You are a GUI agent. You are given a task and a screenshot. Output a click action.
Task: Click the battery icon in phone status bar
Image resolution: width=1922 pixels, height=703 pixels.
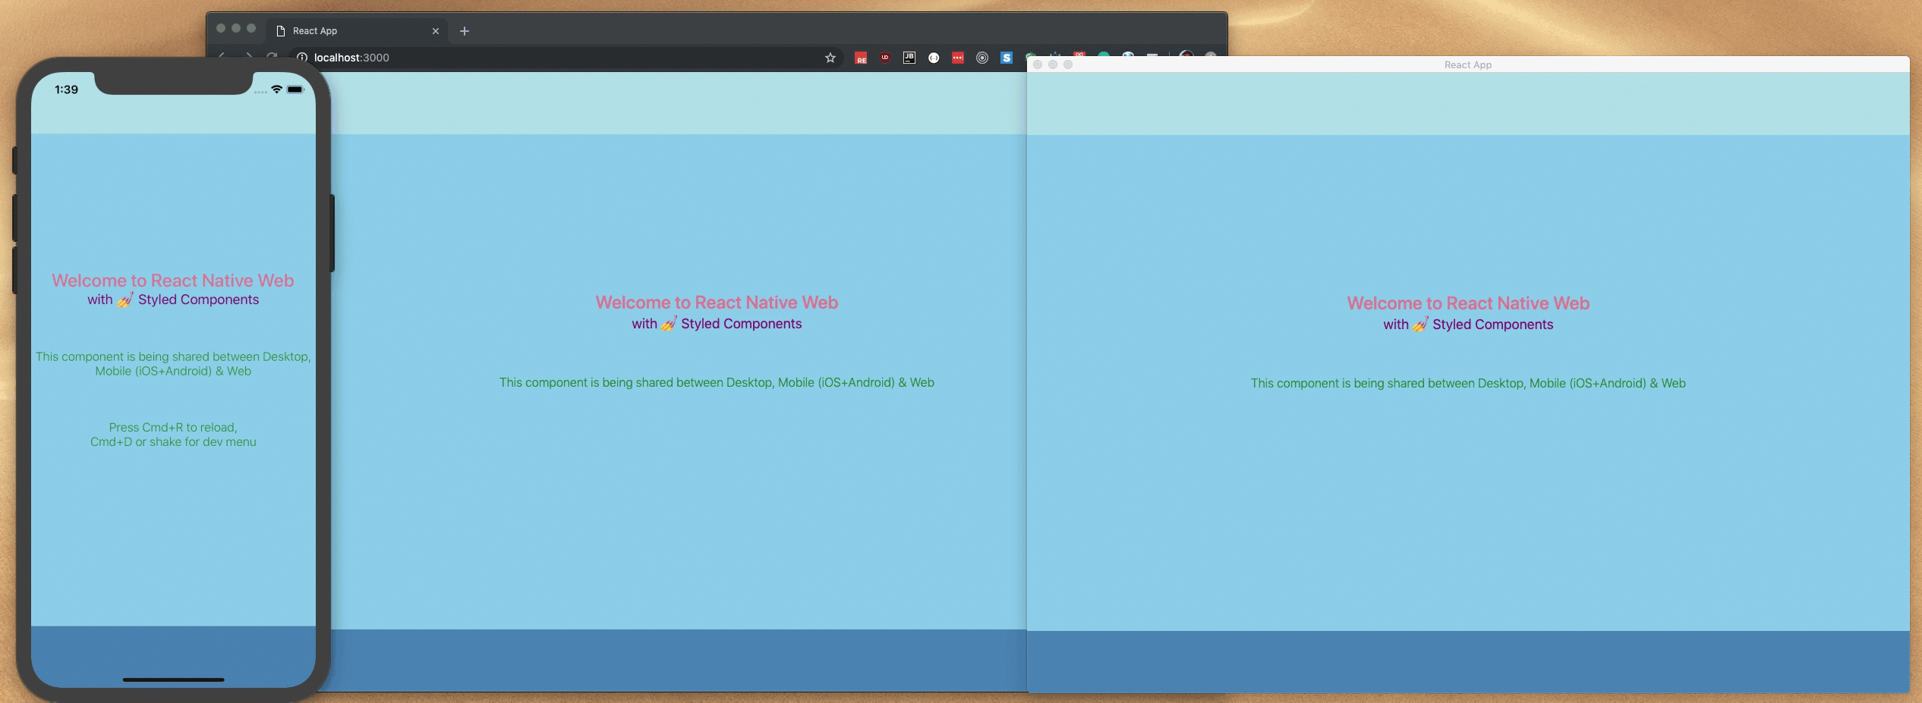tap(295, 89)
